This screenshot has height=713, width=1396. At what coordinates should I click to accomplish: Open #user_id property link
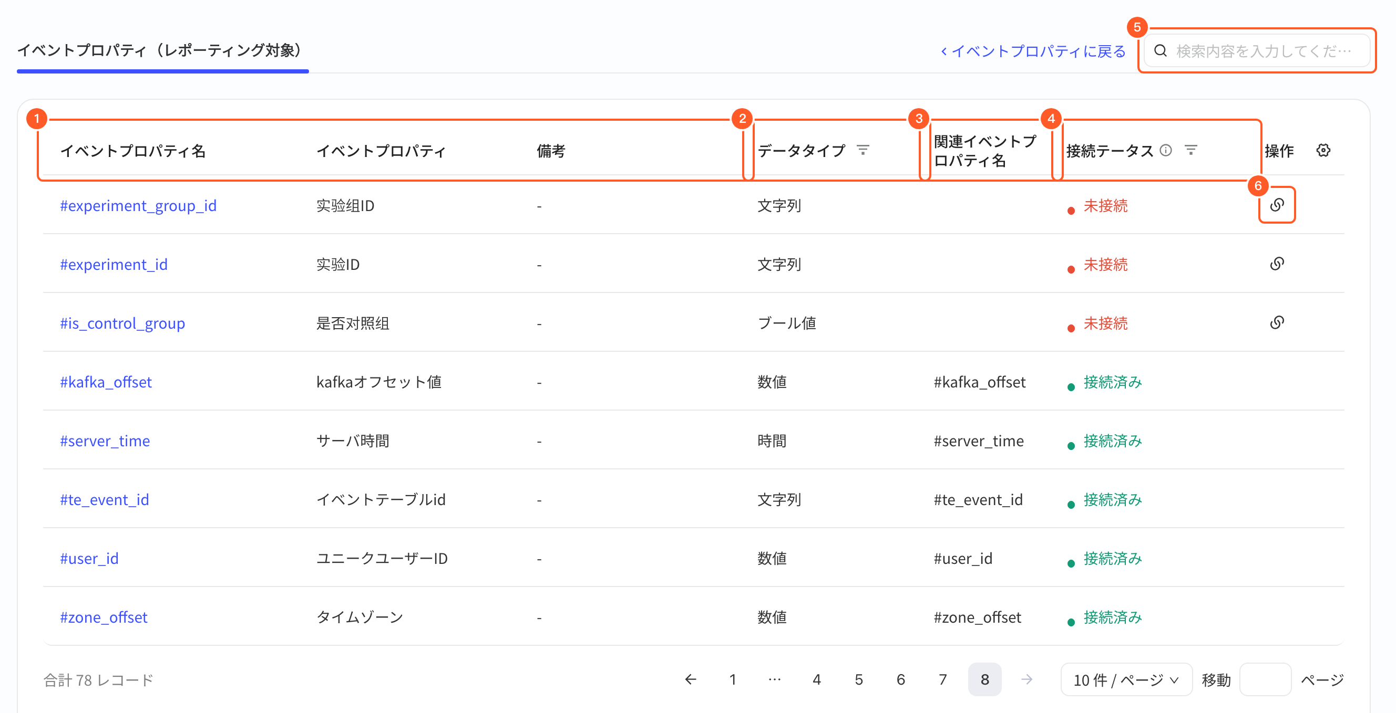coord(89,558)
